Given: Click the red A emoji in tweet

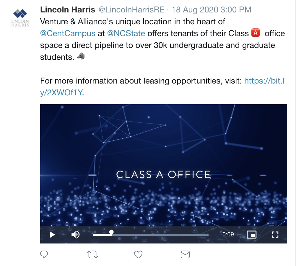Looking at the screenshot, I should [x=255, y=33].
